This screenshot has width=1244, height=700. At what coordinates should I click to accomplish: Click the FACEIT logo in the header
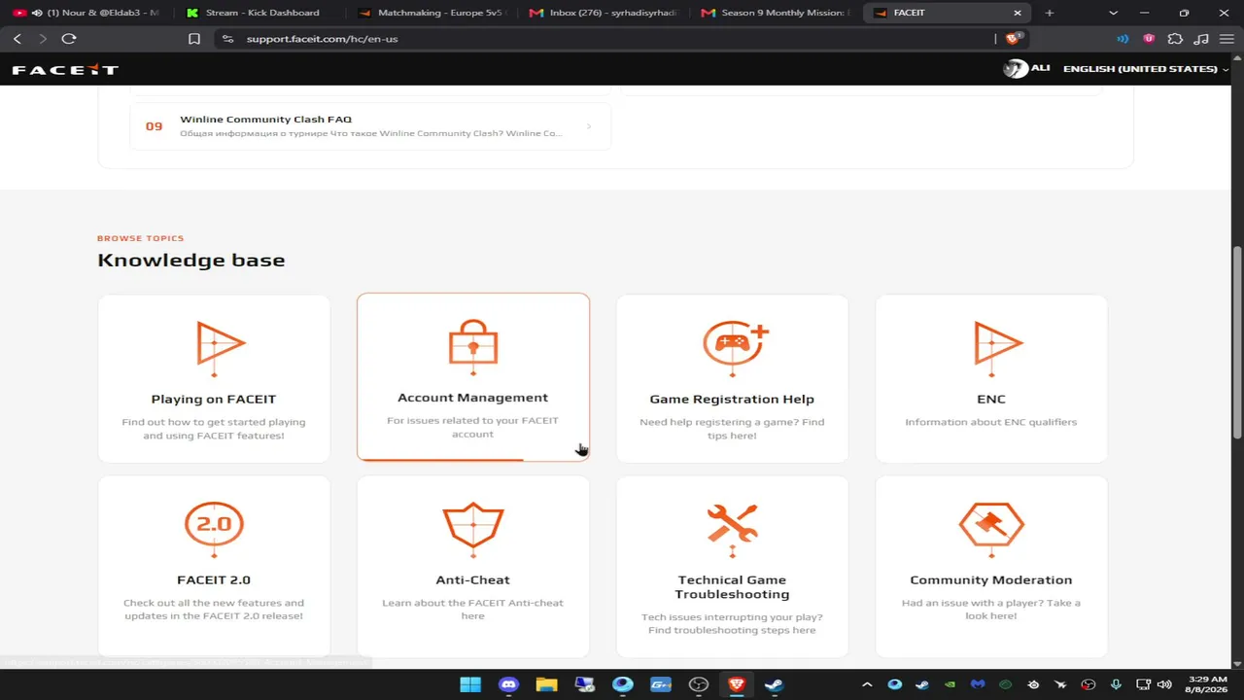(x=65, y=69)
